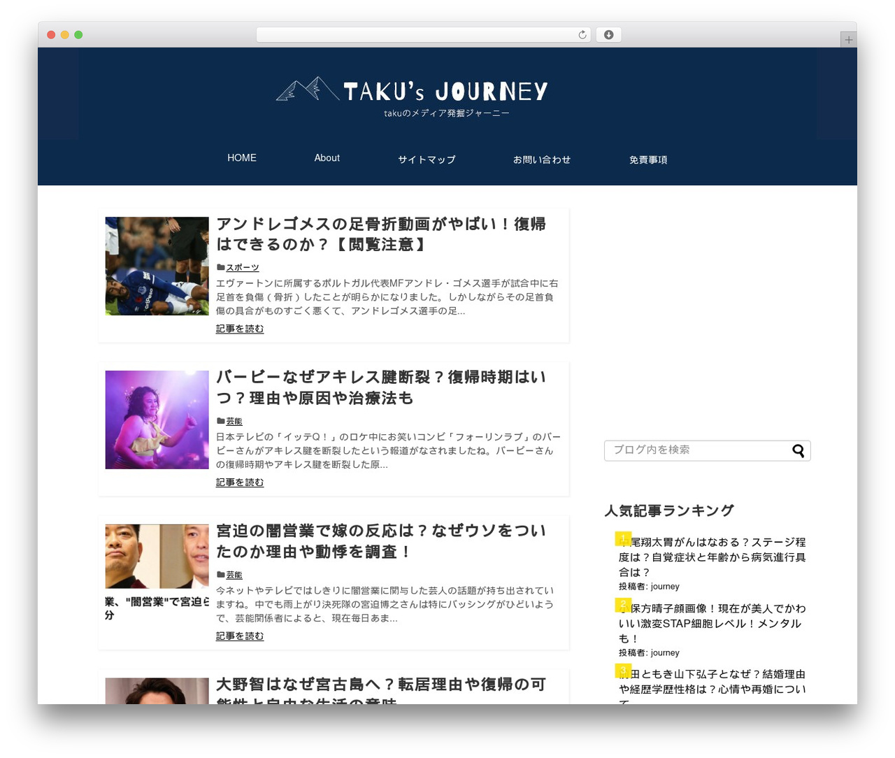Maximize the window with green button
Screen dimensions: 895x758
78,35
